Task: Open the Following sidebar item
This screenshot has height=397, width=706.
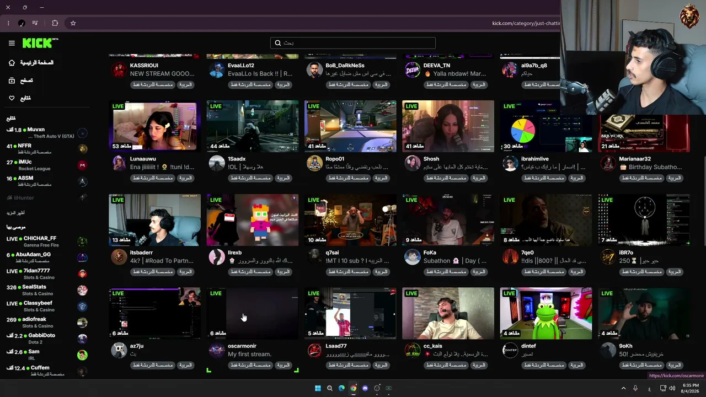Action: 19,98
